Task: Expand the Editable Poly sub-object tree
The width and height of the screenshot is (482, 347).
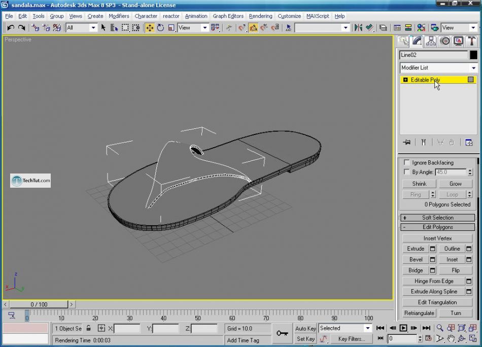Action: tap(405, 80)
